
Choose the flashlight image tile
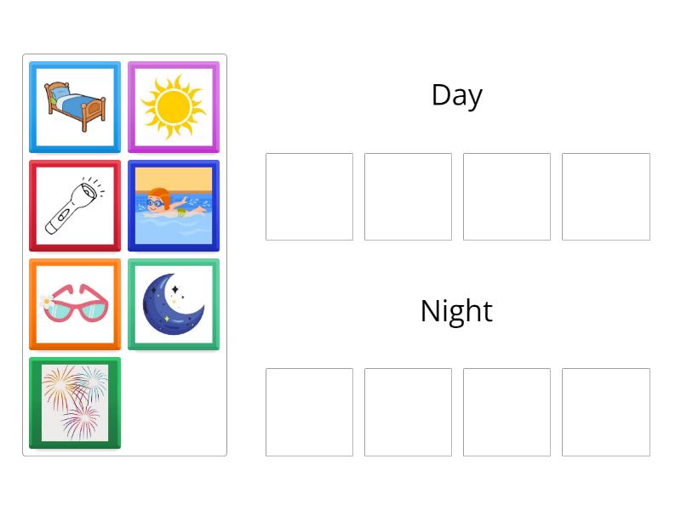click(74, 205)
